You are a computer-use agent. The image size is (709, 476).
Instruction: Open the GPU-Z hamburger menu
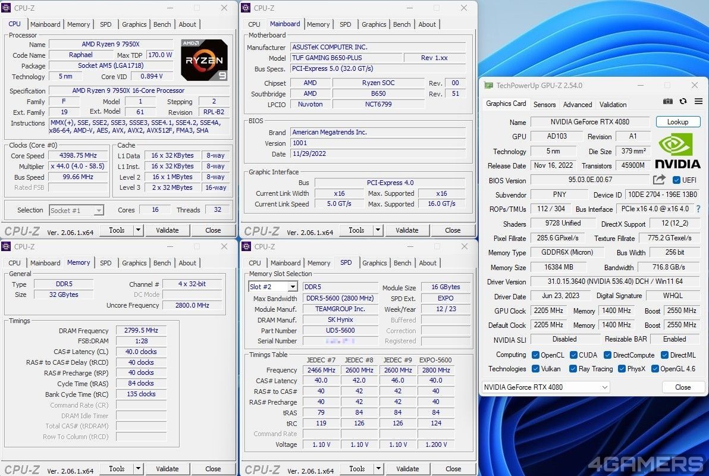(x=699, y=102)
